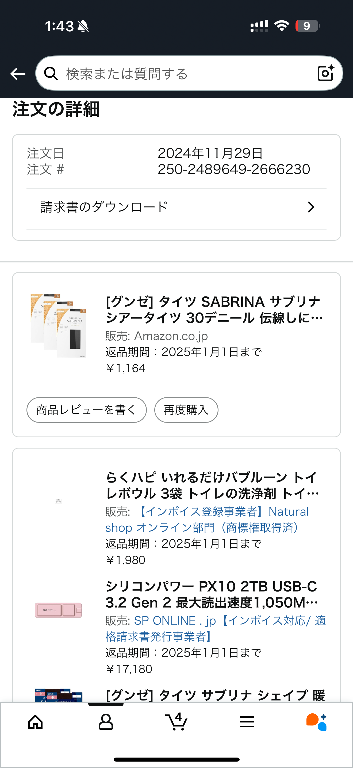Screen dimensions: 353x768
Task: Tap the back arrow icon
Action: pyautogui.click(x=18, y=74)
